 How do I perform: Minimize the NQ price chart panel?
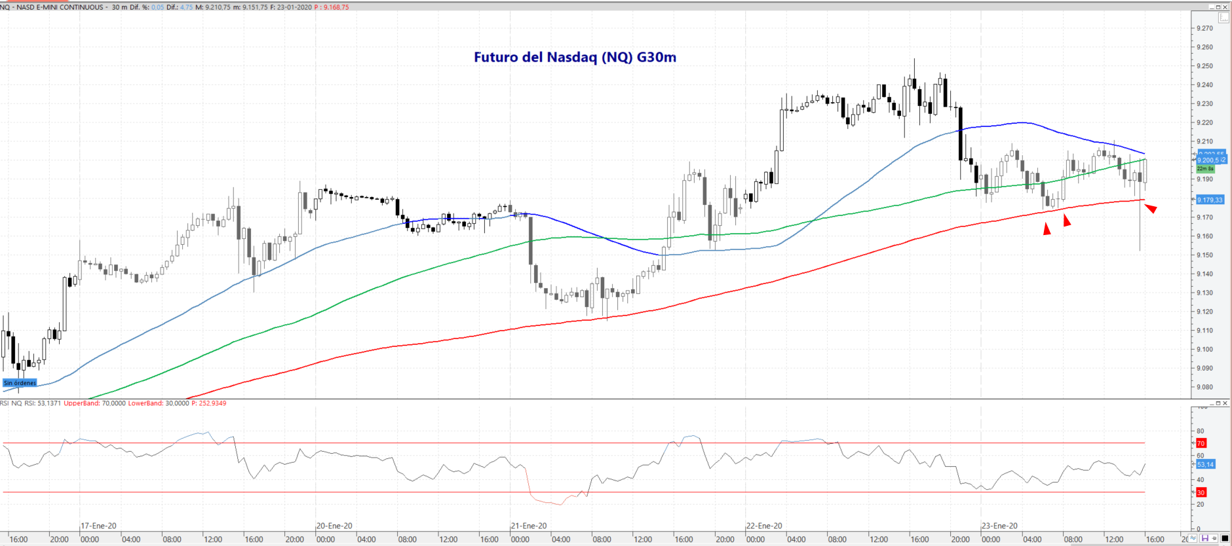[x=1212, y=7]
